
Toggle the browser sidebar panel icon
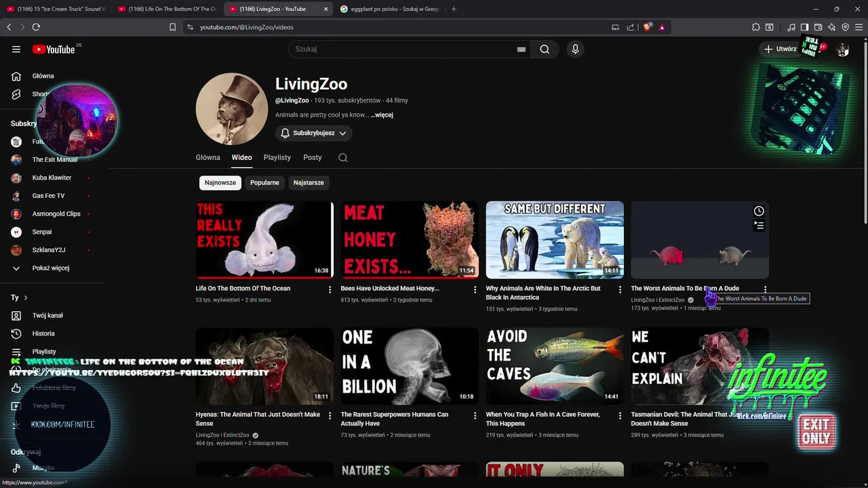point(804,27)
